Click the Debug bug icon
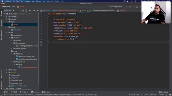This screenshot has height=96, width=172. point(130,7)
